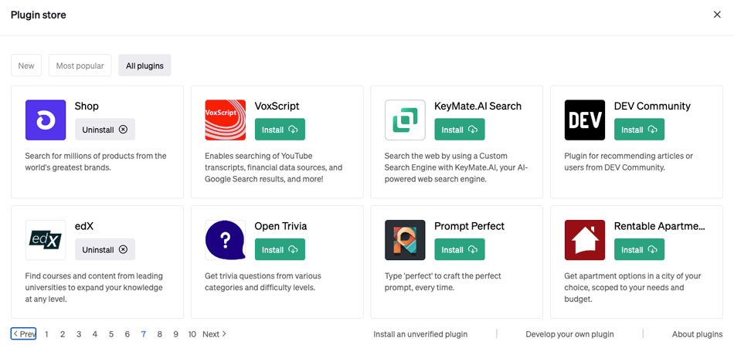Jump to page 4
The height and width of the screenshot is (348, 734).
coord(95,334)
